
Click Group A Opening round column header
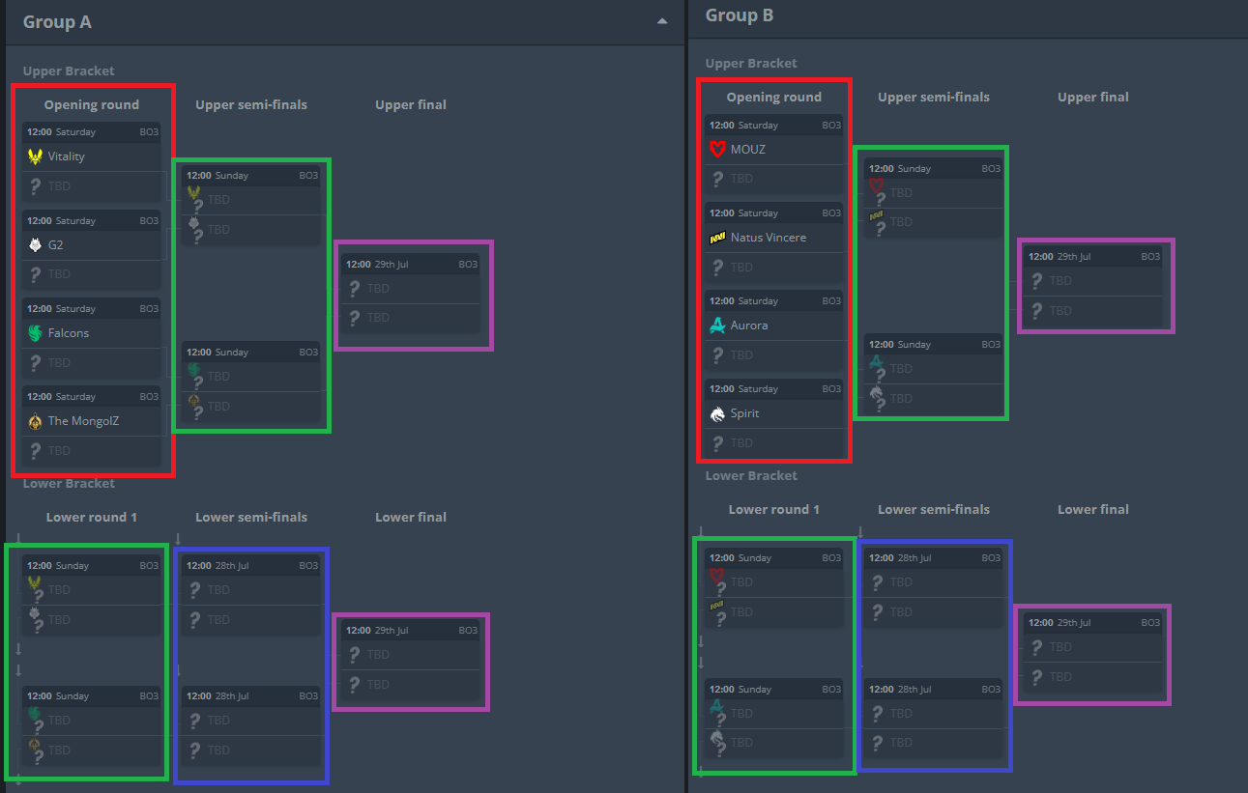pos(92,105)
